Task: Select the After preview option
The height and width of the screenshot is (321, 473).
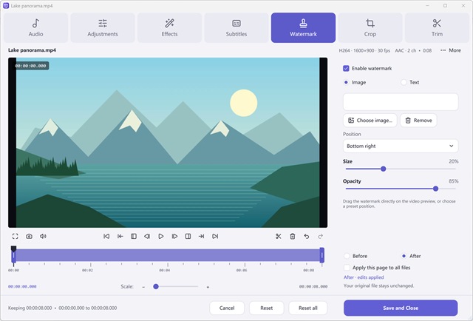Action: click(x=404, y=256)
